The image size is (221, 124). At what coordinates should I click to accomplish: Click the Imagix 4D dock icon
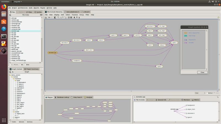(4, 51)
